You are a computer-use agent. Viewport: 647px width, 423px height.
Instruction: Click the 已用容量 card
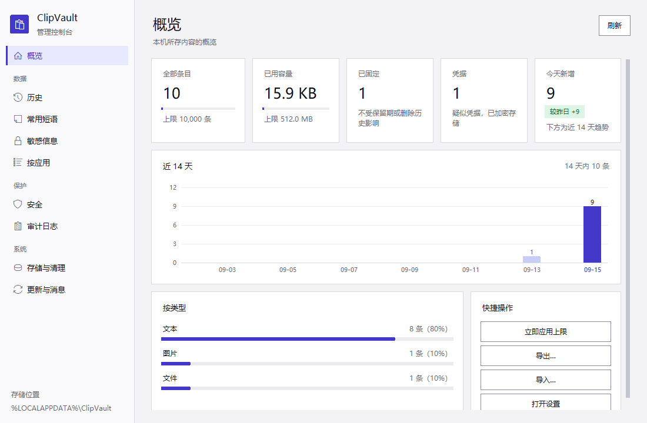(x=296, y=100)
